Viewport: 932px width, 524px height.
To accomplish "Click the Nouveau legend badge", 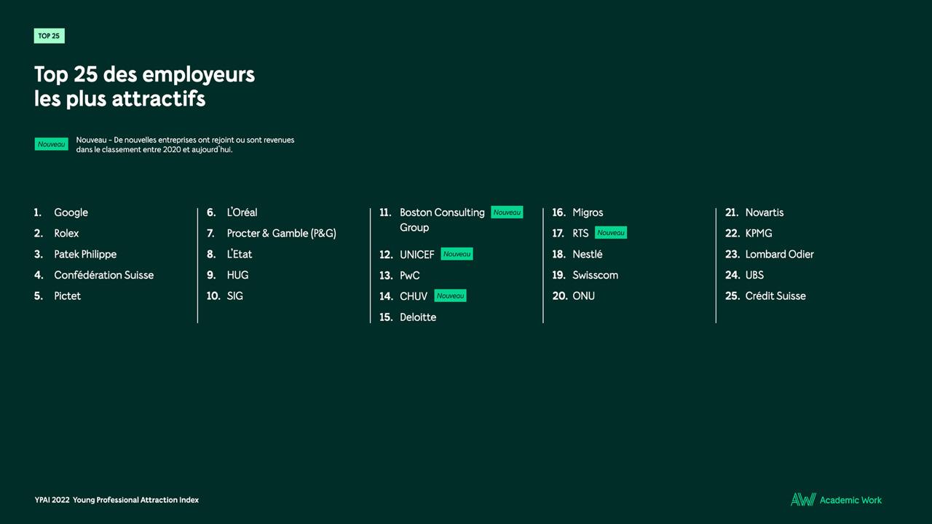I will (51, 144).
